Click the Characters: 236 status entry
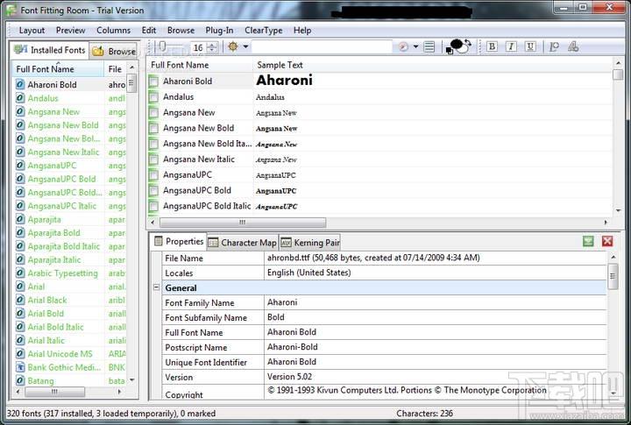This screenshot has height=425, width=631. pos(424,414)
